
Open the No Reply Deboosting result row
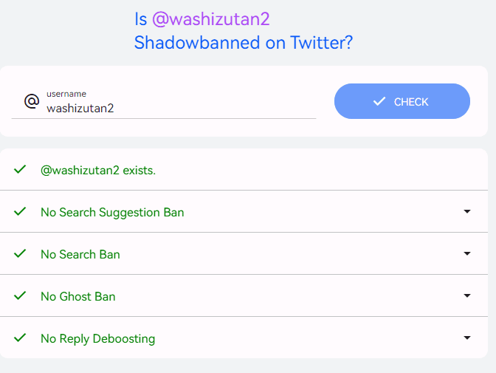pos(244,338)
